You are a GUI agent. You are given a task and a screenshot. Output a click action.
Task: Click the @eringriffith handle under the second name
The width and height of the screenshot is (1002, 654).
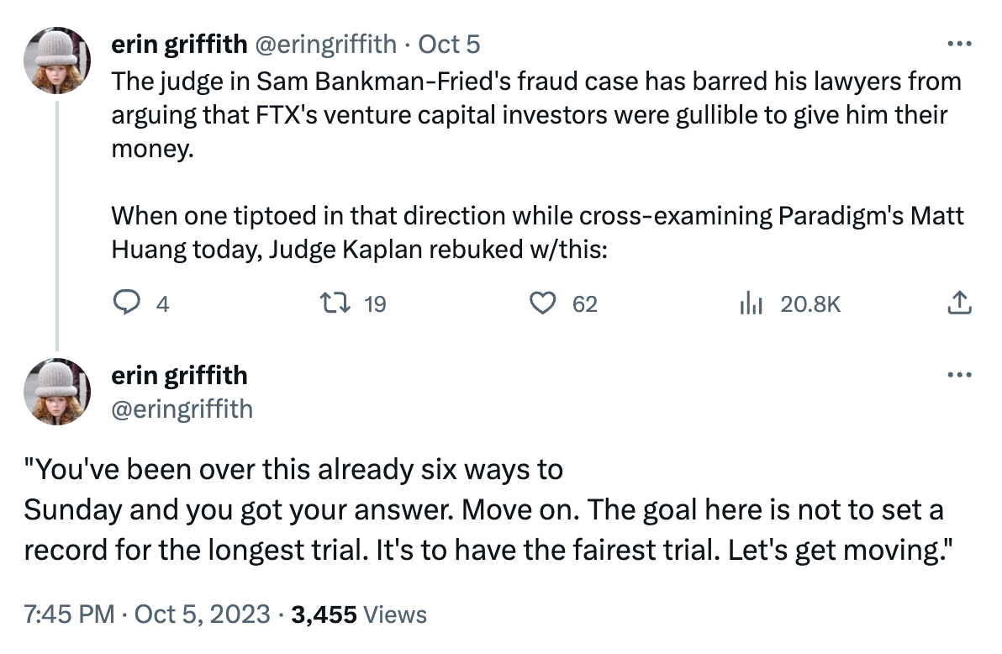coord(182,408)
